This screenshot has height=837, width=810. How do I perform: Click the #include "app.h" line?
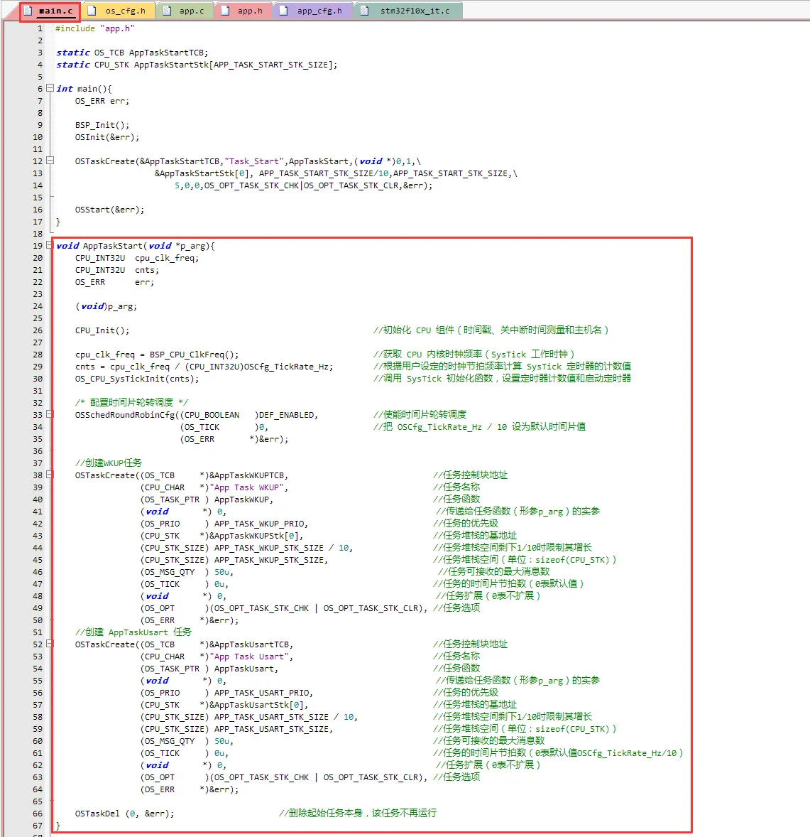click(x=94, y=28)
